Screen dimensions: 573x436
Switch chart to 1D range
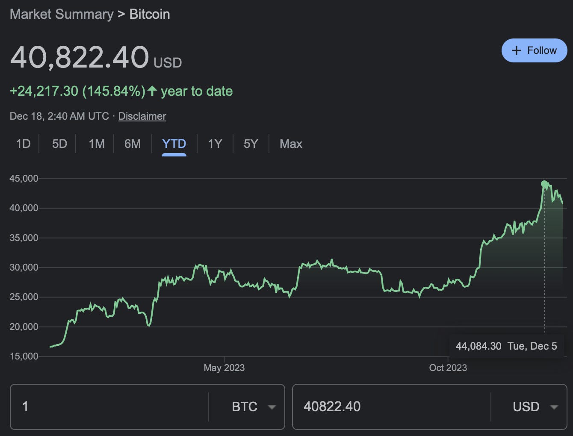(x=23, y=144)
